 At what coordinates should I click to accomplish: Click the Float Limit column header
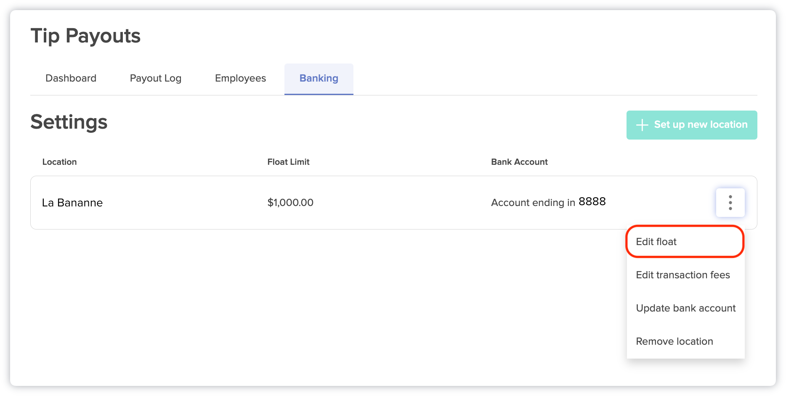click(x=288, y=161)
